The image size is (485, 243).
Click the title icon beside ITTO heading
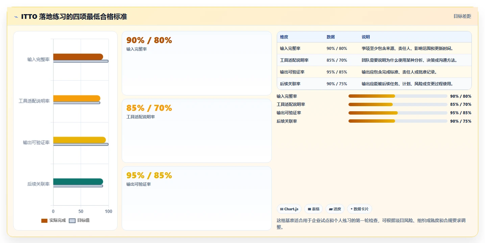(x=16, y=17)
